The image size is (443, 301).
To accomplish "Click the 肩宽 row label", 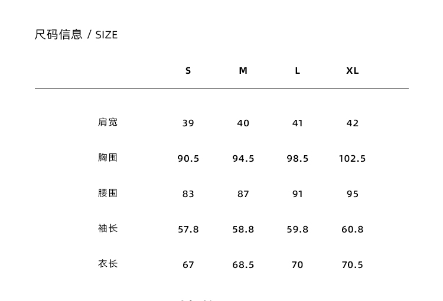I will tap(108, 122).
